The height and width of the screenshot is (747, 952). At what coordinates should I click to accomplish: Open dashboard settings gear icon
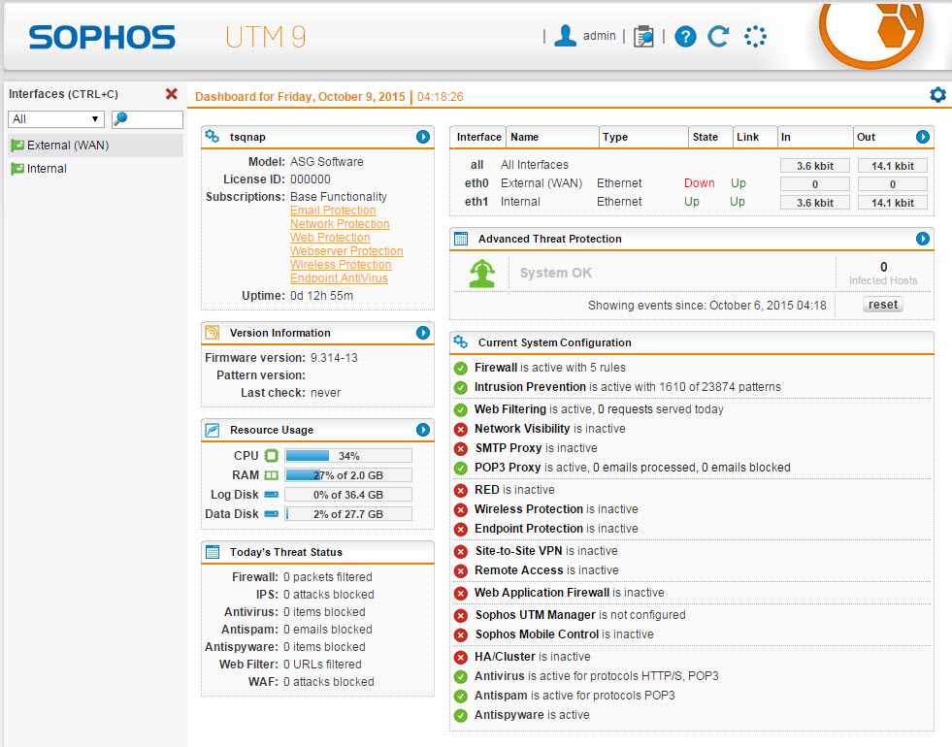937,95
